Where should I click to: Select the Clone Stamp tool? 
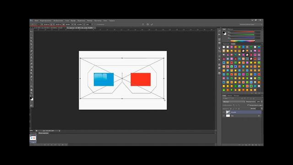tap(31, 57)
